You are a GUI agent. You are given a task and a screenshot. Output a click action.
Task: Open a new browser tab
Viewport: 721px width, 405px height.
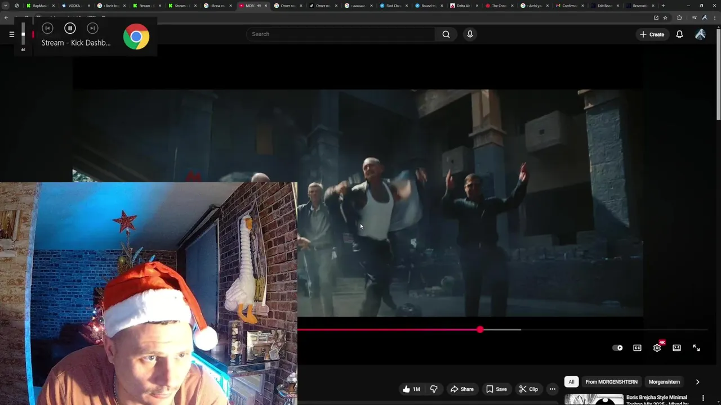(x=663, y=6)
